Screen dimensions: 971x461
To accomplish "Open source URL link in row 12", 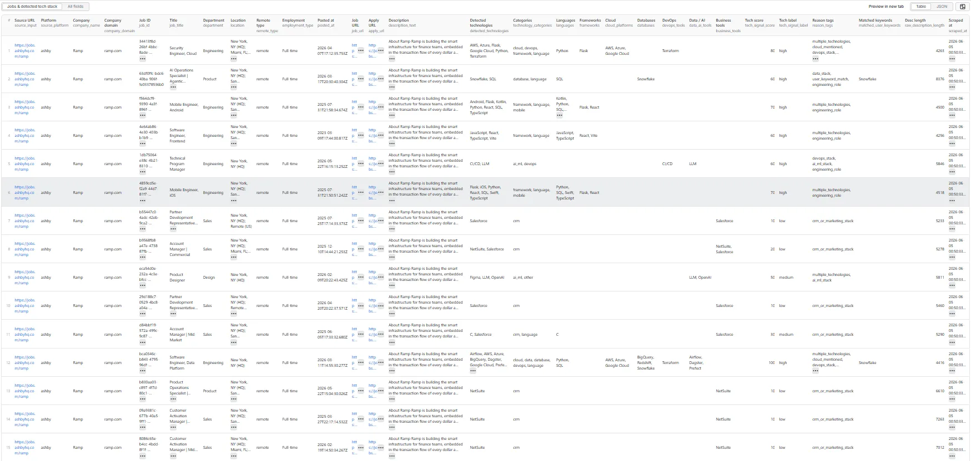I will [24, 363].
